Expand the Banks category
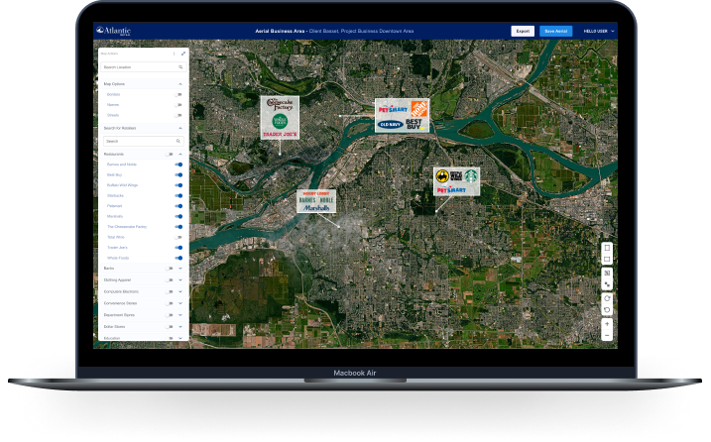The height and width of the screenshot is (442, 711). click(180, 268)
